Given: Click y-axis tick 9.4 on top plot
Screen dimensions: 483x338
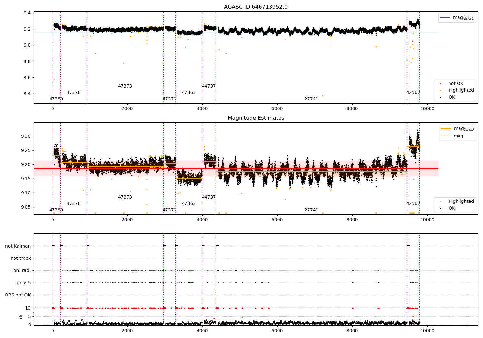Looking at the screenshot, I should [x=27, y=13].
